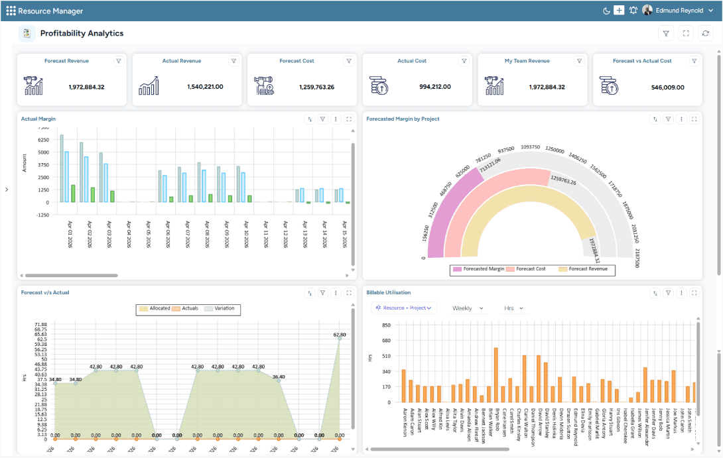Click the 36.40 data point marker
Screen dimensions: 723x458
click(279, 380)
